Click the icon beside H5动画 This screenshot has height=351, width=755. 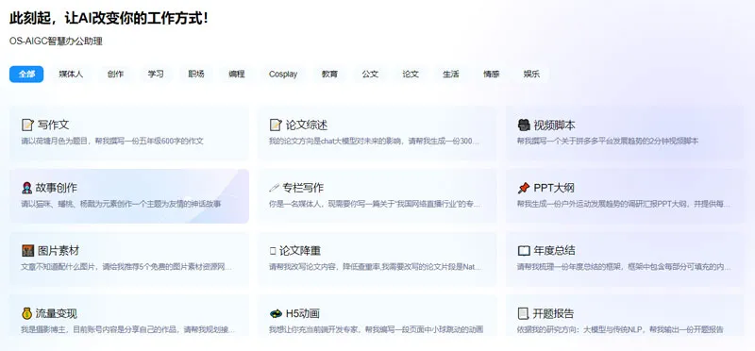(x=276, y=313)
